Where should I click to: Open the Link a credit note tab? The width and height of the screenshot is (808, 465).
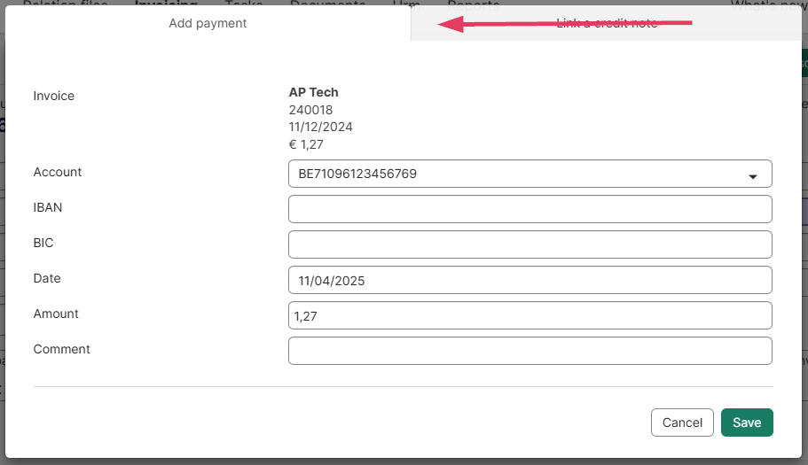(x=607, y=23)
